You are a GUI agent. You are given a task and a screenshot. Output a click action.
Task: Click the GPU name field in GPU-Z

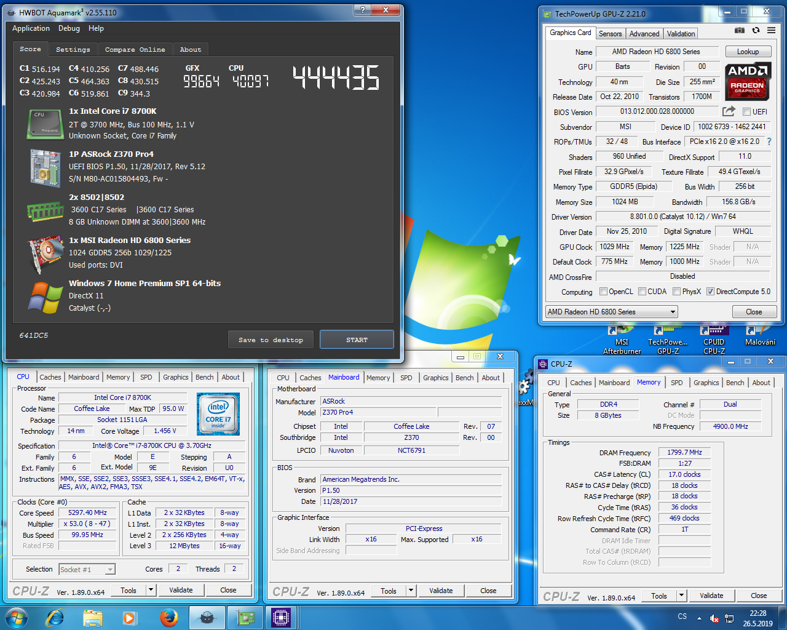(x=656, y=52)
